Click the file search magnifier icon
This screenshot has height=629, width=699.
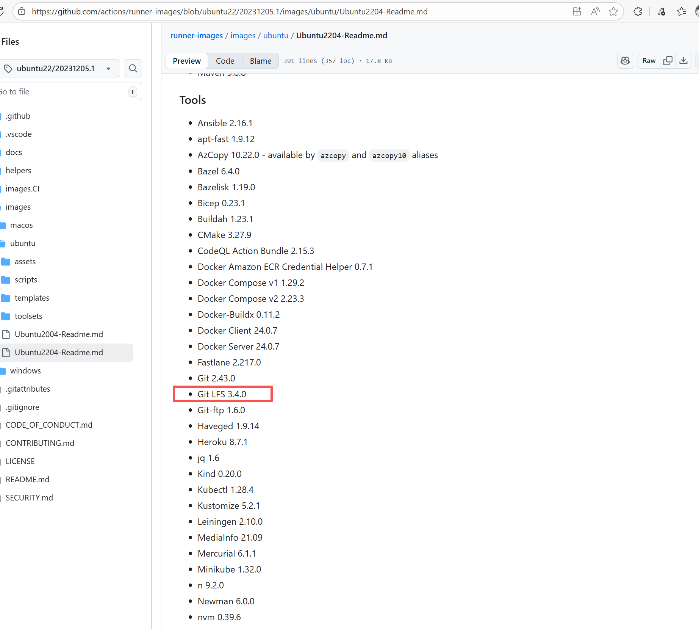(133, 68)
